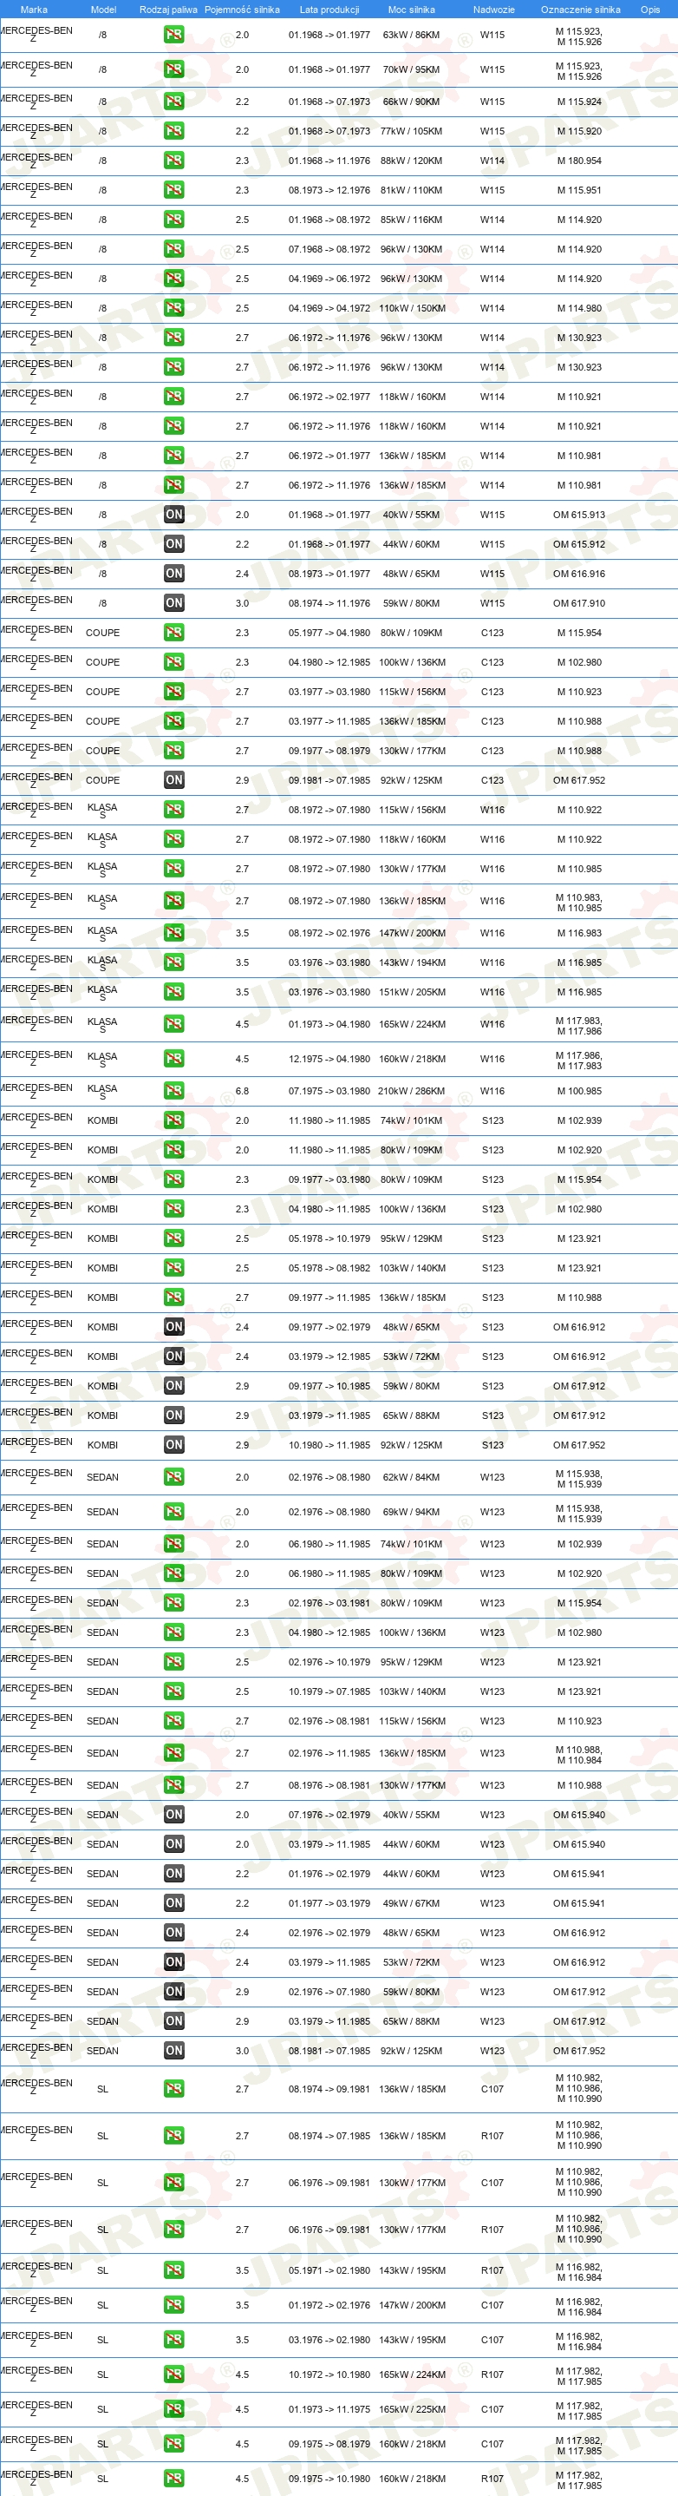Click the Oznaczenie silnika column header

[x=580, y=10]
